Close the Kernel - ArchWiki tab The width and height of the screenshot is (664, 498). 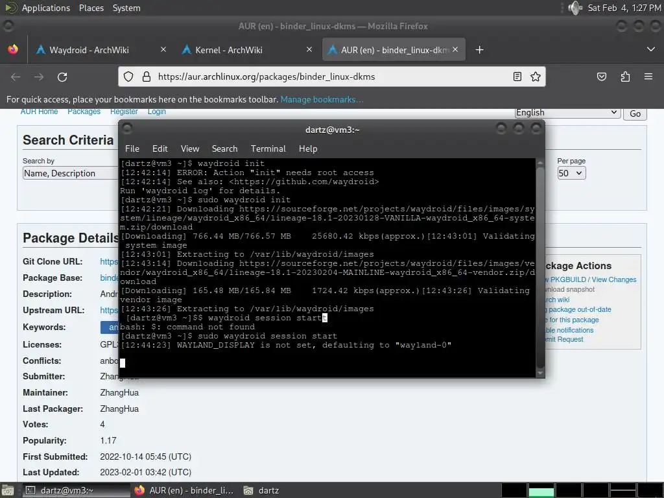[x=309, y=49]
